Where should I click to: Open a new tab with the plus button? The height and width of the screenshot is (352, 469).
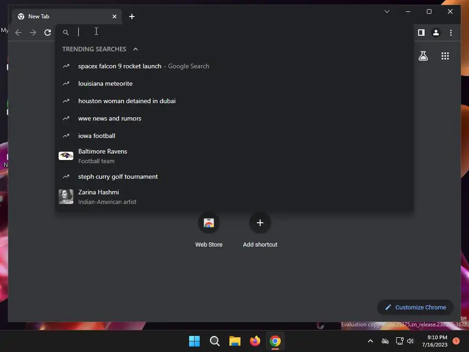point(131,16)
